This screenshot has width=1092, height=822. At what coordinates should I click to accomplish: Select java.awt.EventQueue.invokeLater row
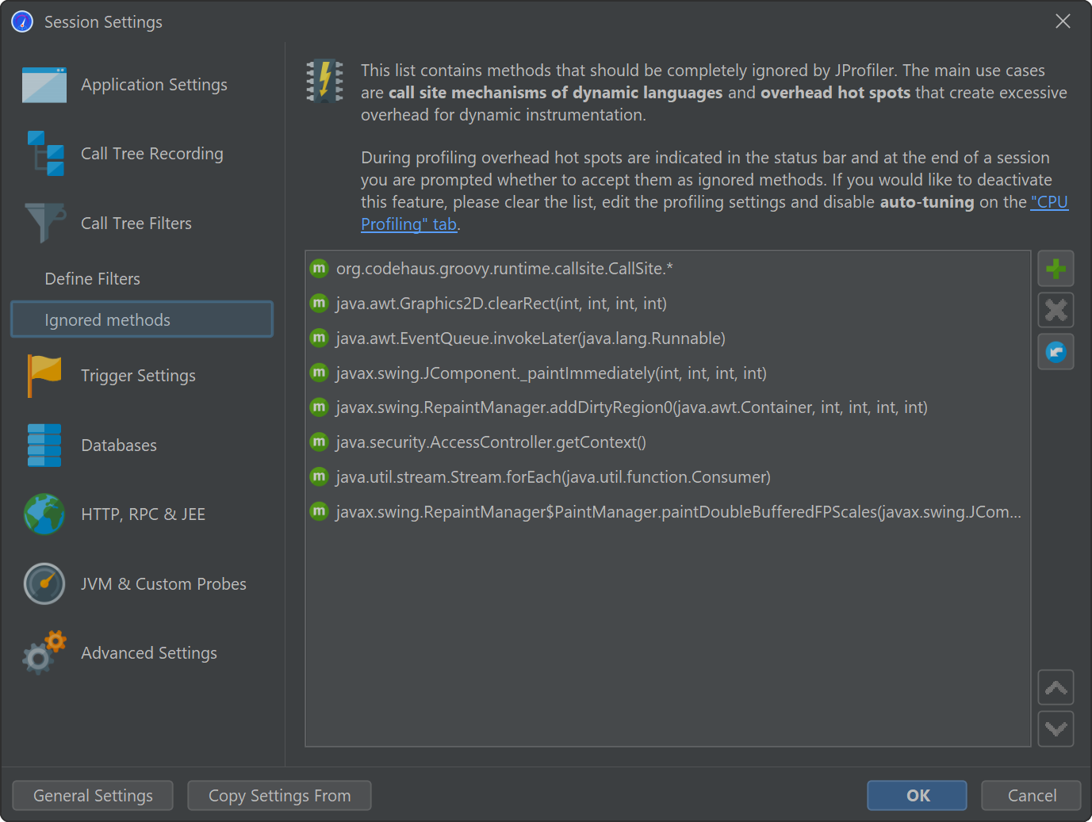click(668, 338)
